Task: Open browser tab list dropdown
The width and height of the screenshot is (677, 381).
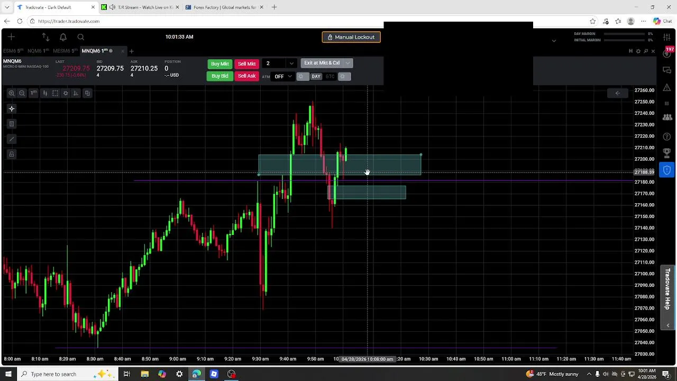Action: [7, 7]
